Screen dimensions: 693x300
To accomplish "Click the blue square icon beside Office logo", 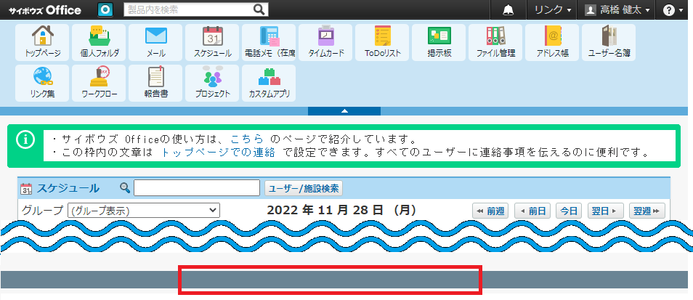I will click(x=105, y=9).
